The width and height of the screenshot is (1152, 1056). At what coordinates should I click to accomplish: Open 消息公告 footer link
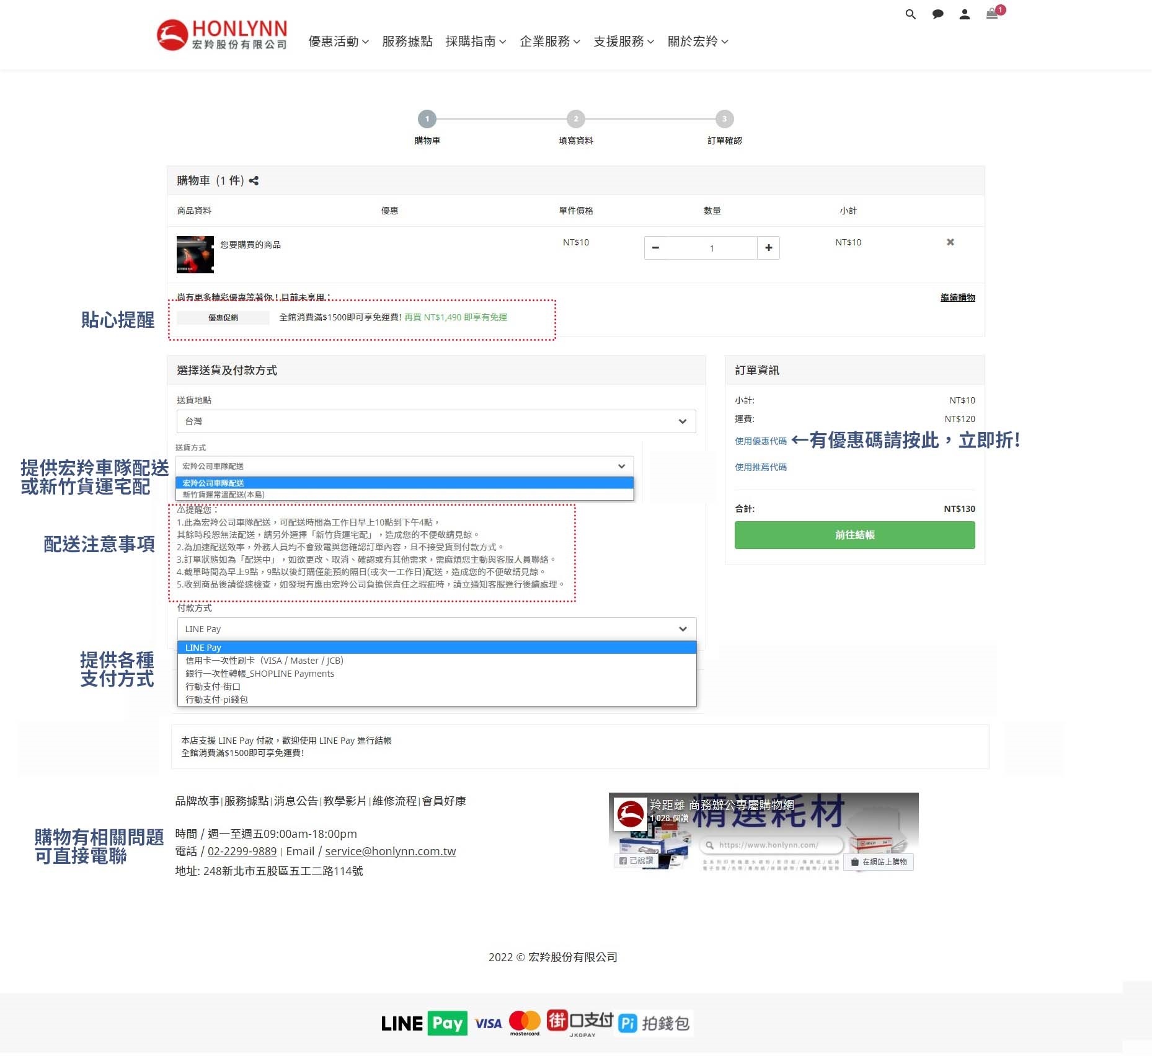296,801
